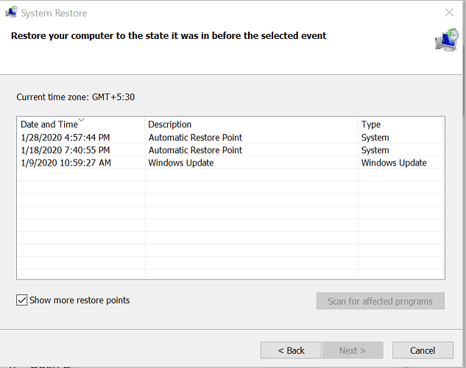Select the 1/18/2020 7:40:55 PM restore point
This screenshot has height=368, width=466.
tap(230, 150)
